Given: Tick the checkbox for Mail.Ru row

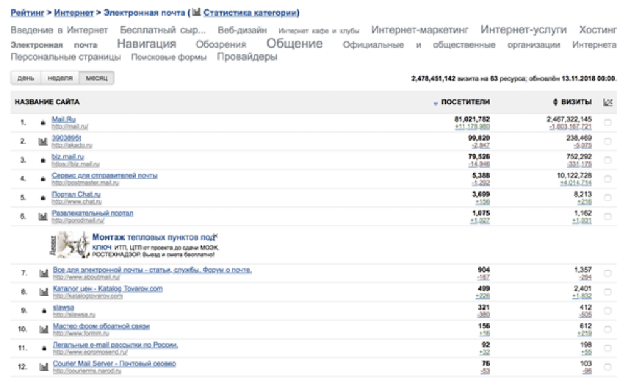Looking at the screenshot, I should [x=608, y=123].
